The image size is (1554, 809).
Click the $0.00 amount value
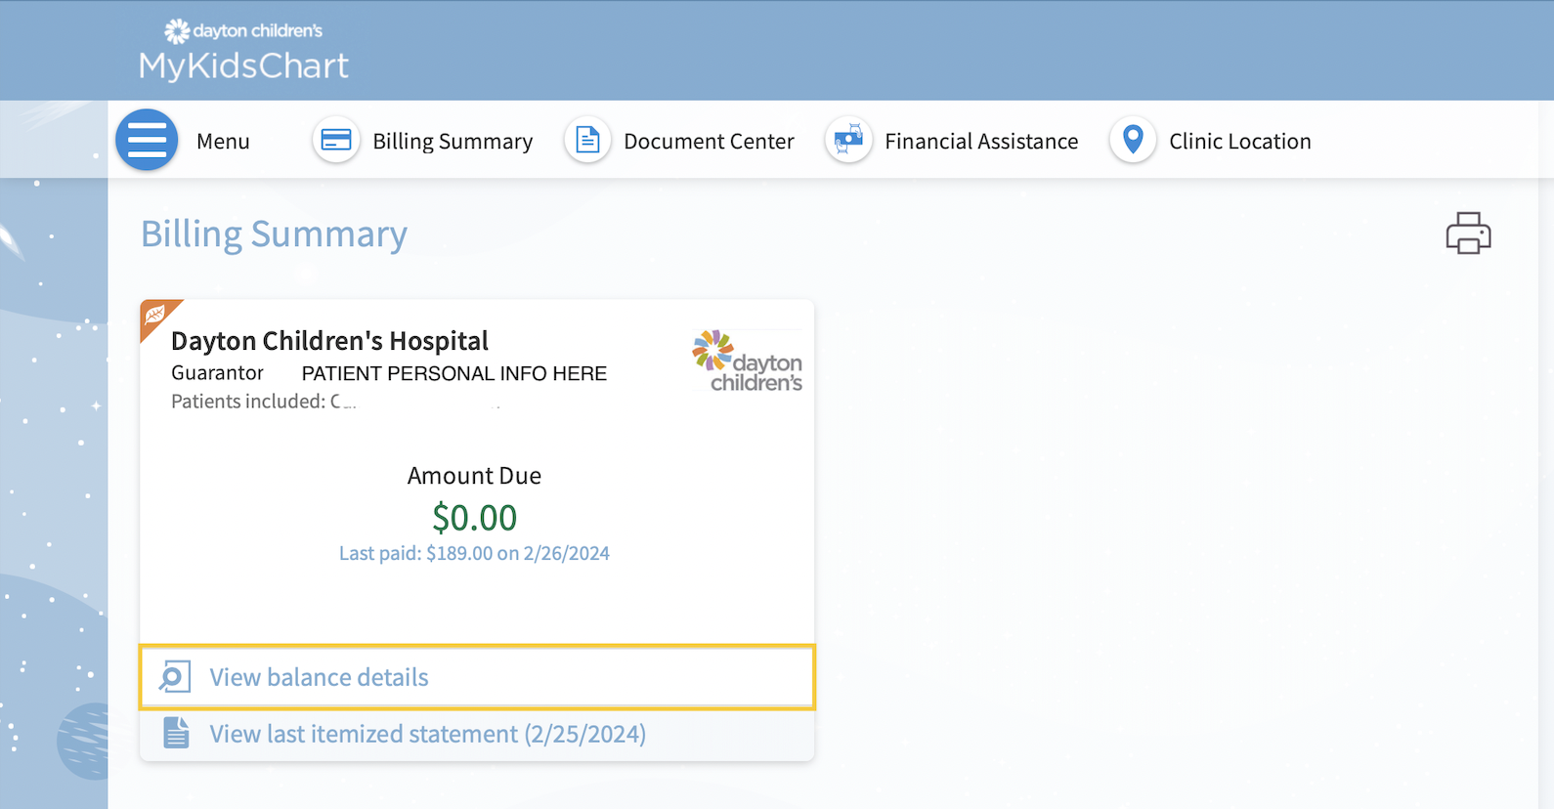tap(474, 517)
